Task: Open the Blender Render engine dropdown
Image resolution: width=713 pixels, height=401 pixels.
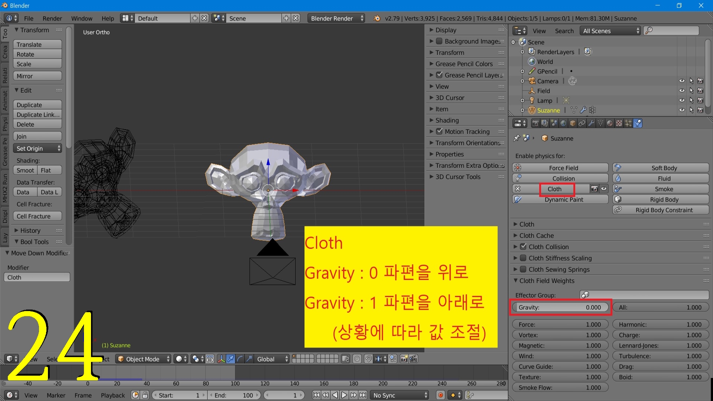Action: [x=336, y=18]
